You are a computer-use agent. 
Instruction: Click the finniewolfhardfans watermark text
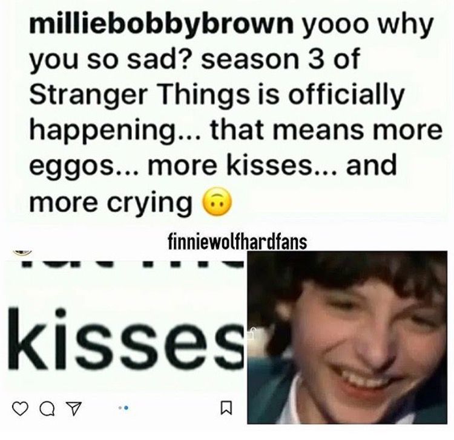237,242
